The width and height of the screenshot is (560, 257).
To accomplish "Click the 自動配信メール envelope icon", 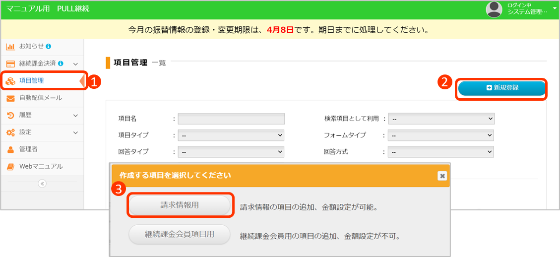I will pos(10,98).
